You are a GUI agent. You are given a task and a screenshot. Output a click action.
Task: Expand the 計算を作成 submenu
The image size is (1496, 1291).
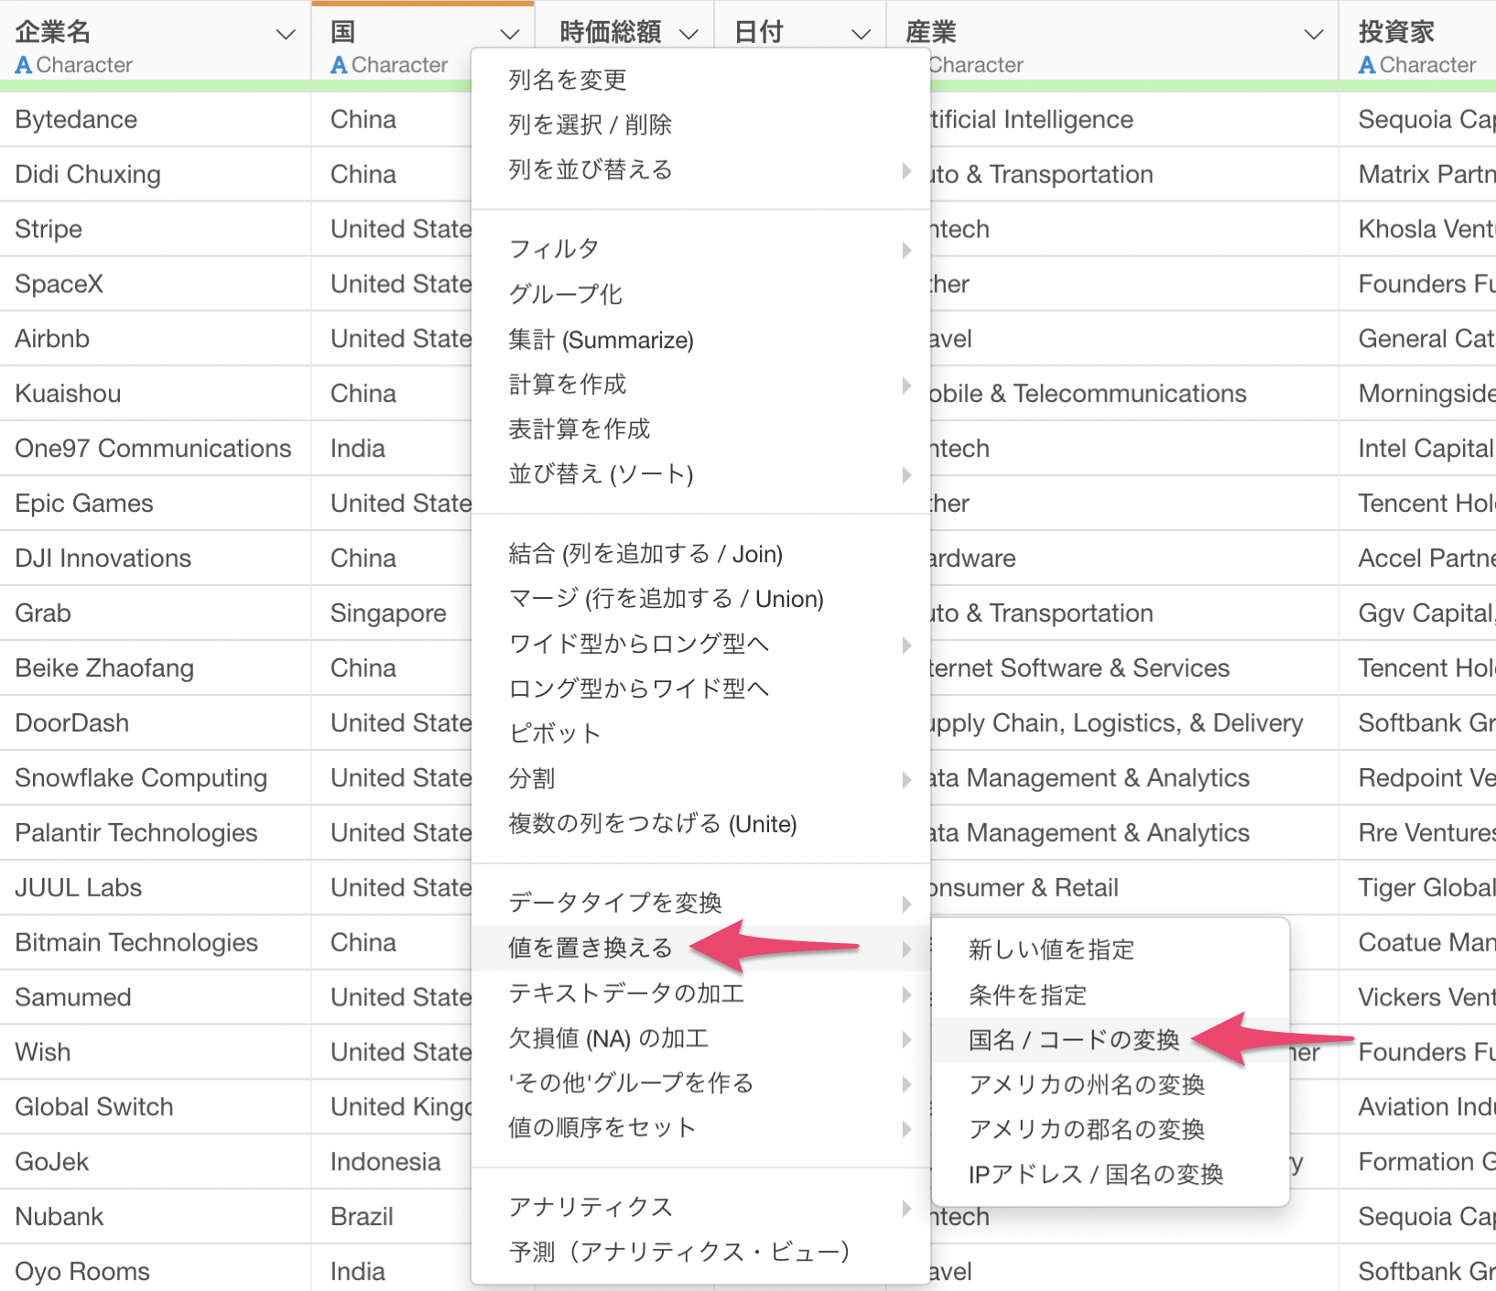pos(700,385)
